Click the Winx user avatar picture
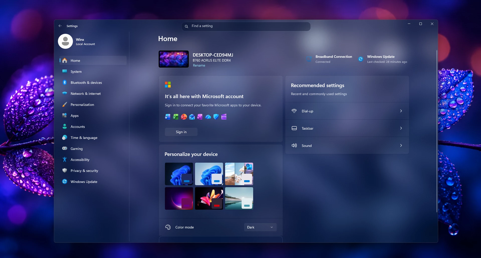This screenshot has height=258, width=481. click(x=65, y=41)
